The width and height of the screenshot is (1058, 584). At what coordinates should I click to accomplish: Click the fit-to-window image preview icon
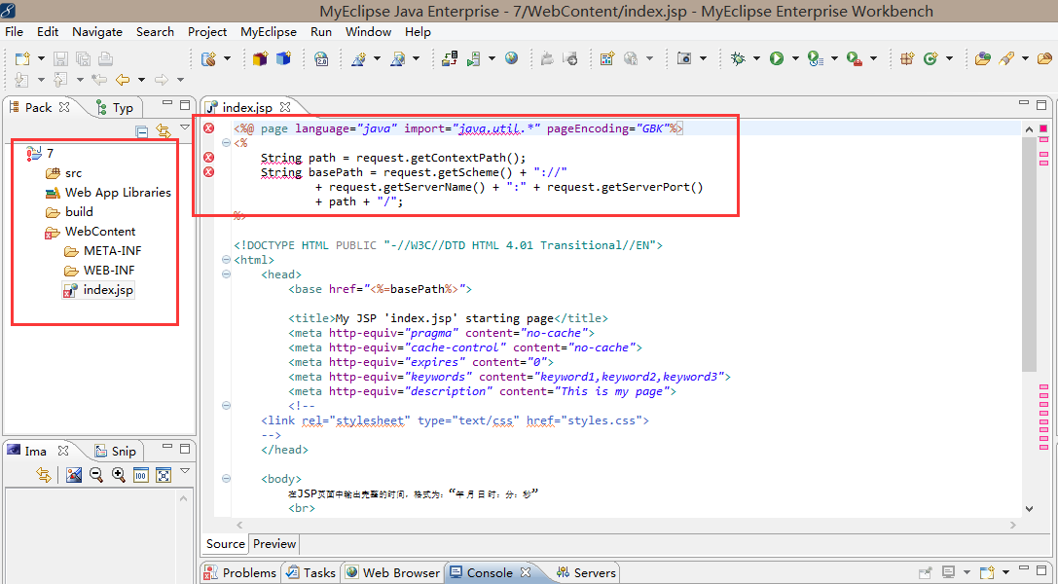click(x=163, y=475)
